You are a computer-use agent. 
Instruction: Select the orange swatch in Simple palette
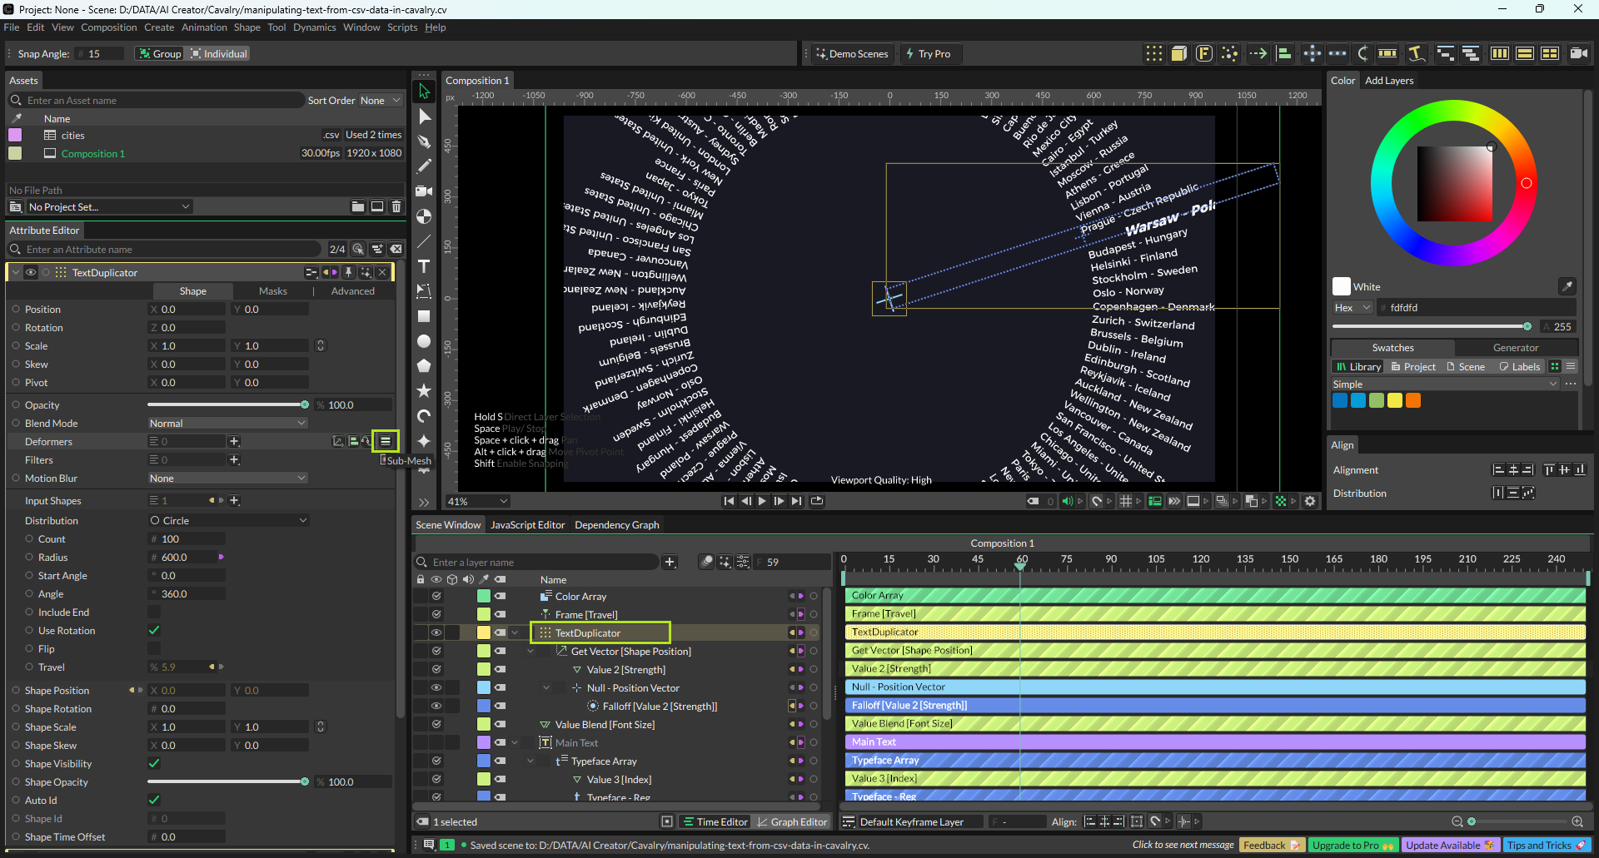(1413, 400)
